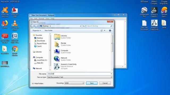Click the Save button
The image size is (170, 95).
[92, 83]
